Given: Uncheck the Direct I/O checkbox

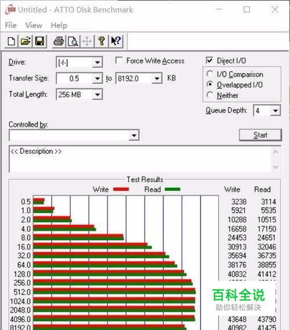Looking at the screenshot, I should point(209,60).
